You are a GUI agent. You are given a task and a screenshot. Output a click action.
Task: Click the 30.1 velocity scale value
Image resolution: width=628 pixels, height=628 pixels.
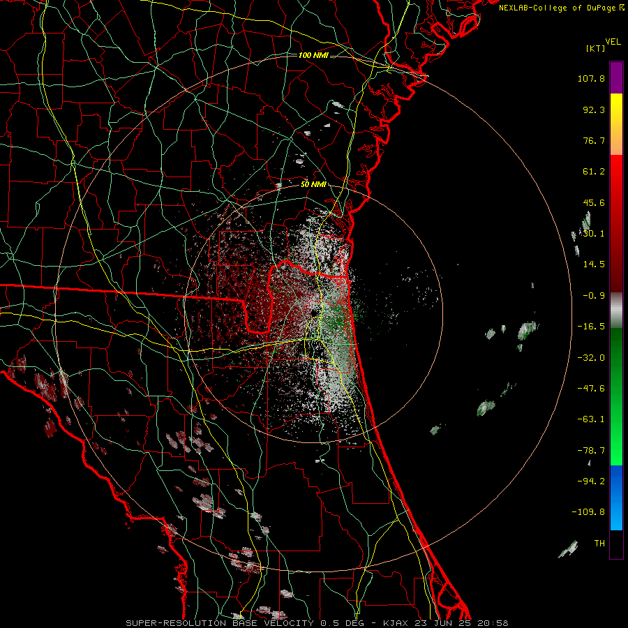pos(594,234)
